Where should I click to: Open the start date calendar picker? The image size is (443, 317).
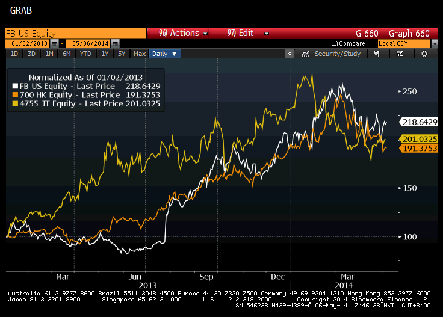tap(54, 44)
